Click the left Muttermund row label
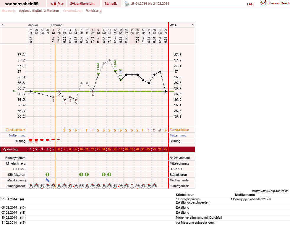The height and width of the screenshot is (234, 290). click(17, 135)
